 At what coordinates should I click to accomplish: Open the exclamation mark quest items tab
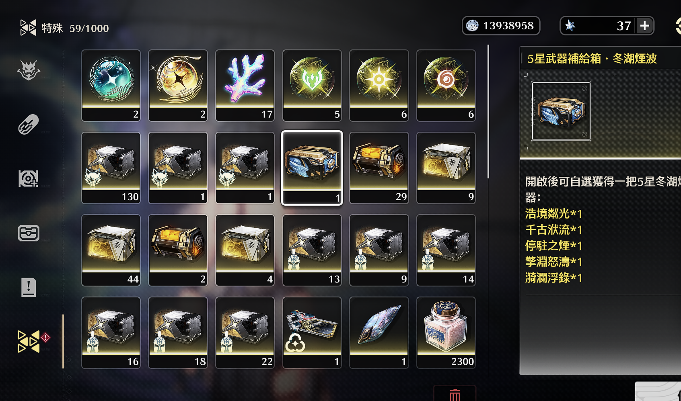29,287
